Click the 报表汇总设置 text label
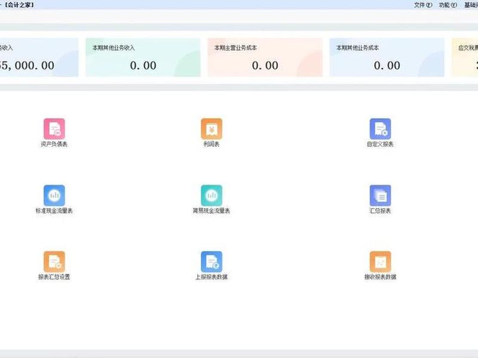The image size is (478, 358). [x=54, y=277]
